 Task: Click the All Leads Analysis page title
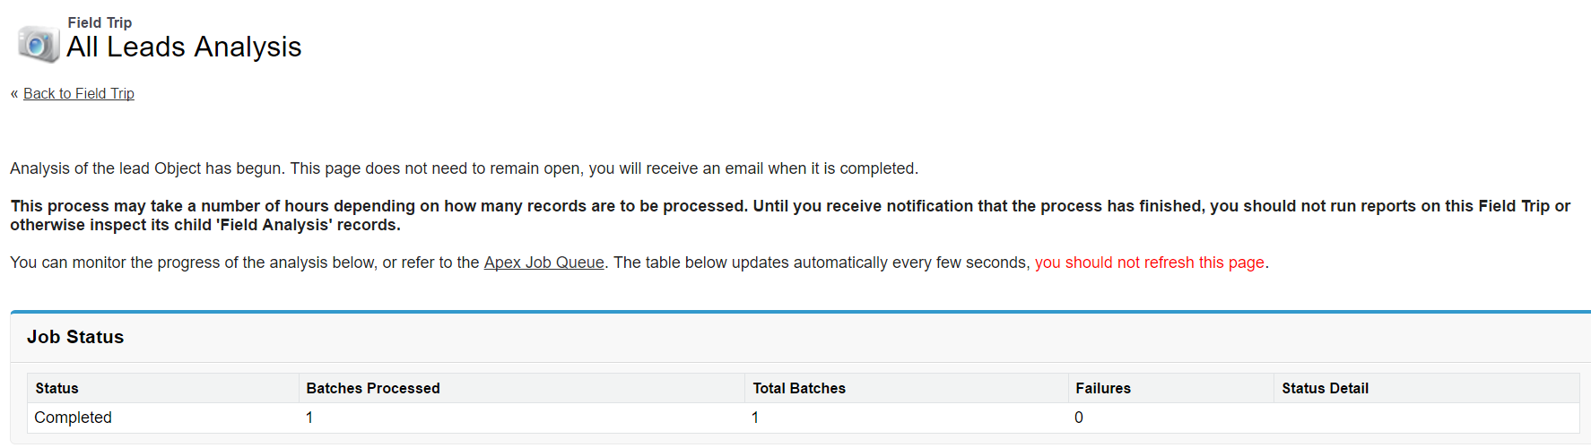(184, 47)
